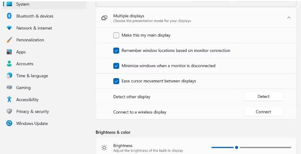
Task: Click the Privacy & security shield icon
Action: click(x=9, y=111)
